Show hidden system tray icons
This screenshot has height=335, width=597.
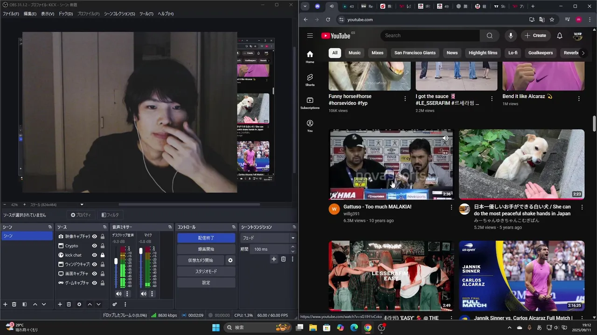pyautogui.click(x=509, y=328)
